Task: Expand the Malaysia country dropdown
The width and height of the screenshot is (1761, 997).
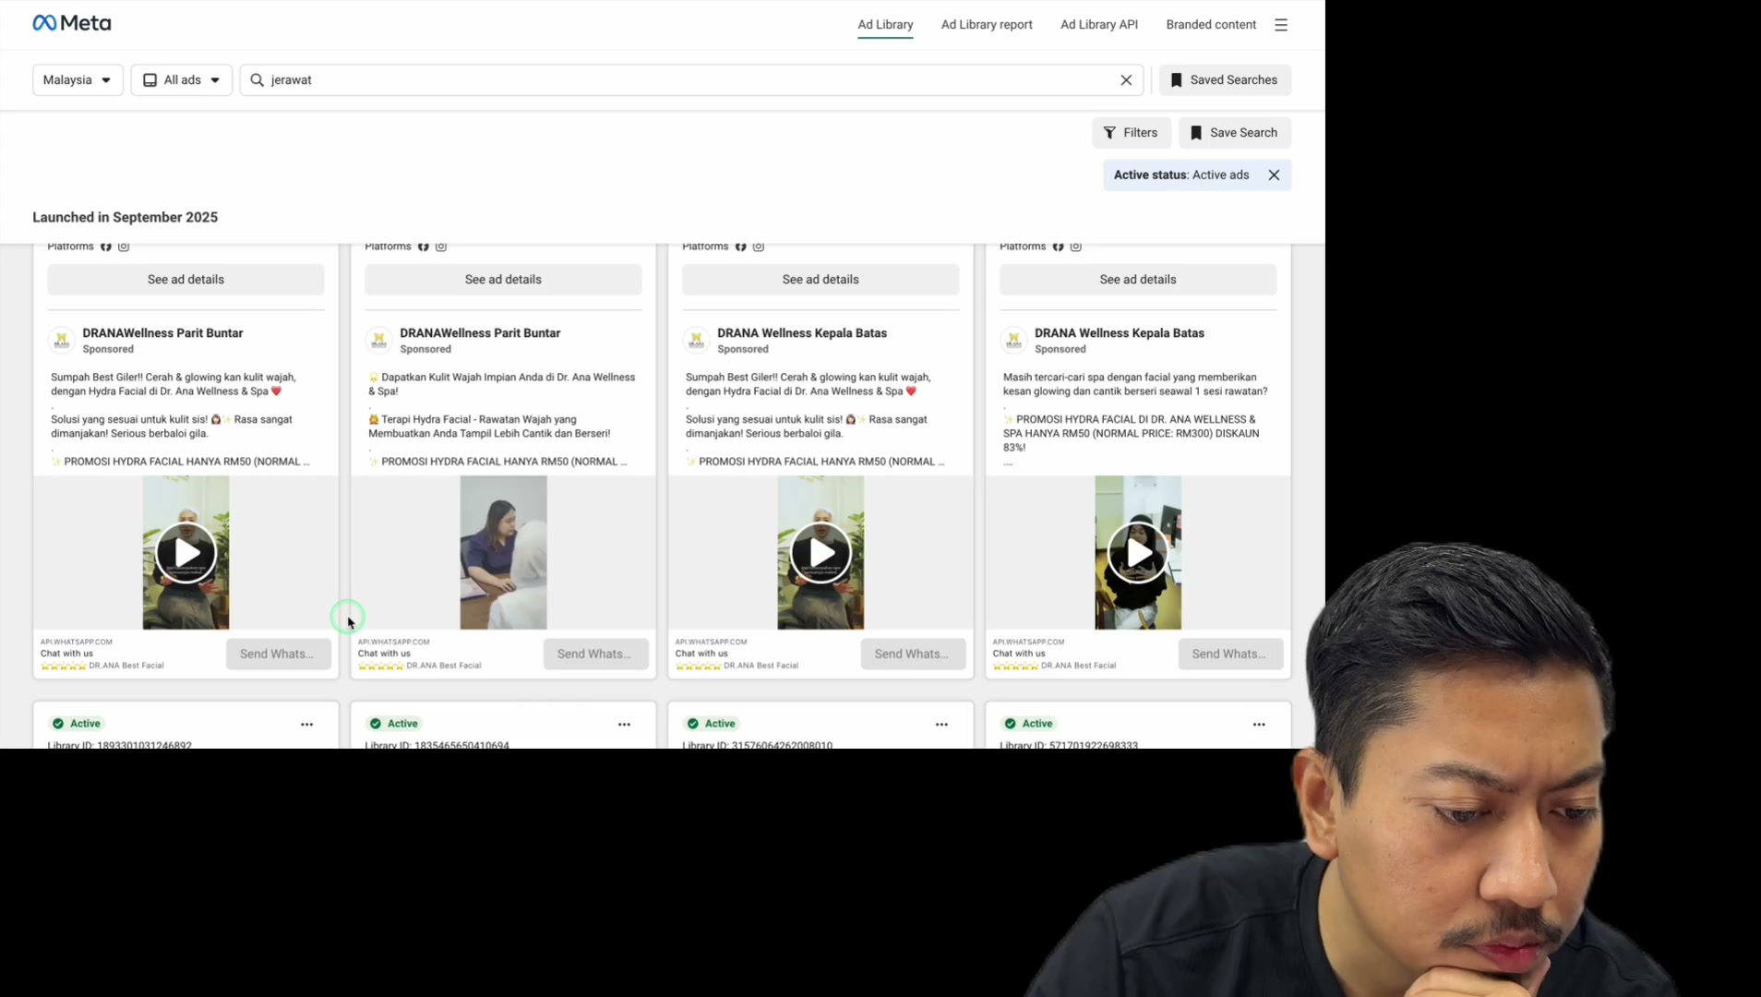Action: [78, 80]
